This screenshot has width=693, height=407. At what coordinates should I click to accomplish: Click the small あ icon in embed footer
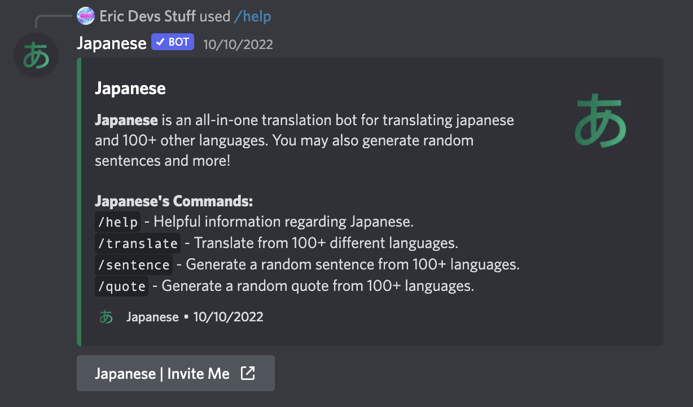pos(106,317)
